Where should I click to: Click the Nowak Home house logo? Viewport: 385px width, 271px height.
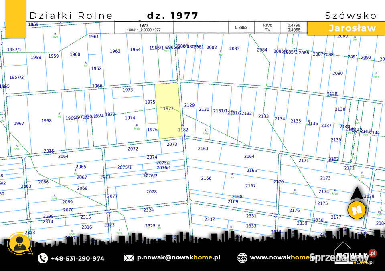tap(347, 252)
